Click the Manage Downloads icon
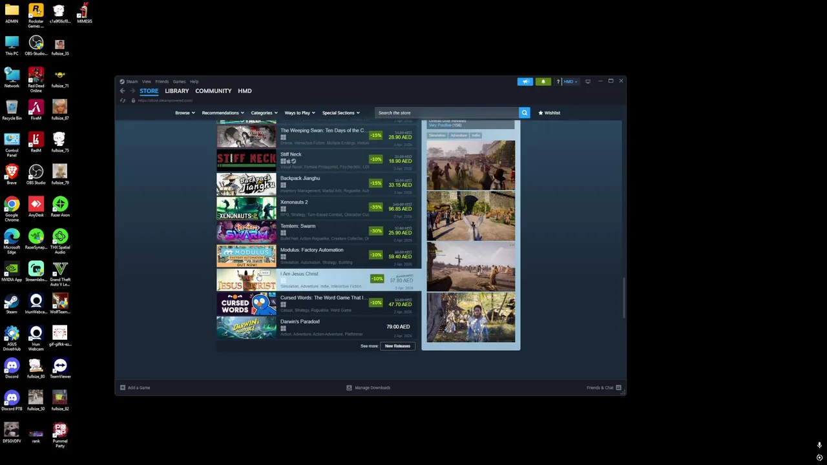Screen dimensions: 827x465 coord(349,387)
